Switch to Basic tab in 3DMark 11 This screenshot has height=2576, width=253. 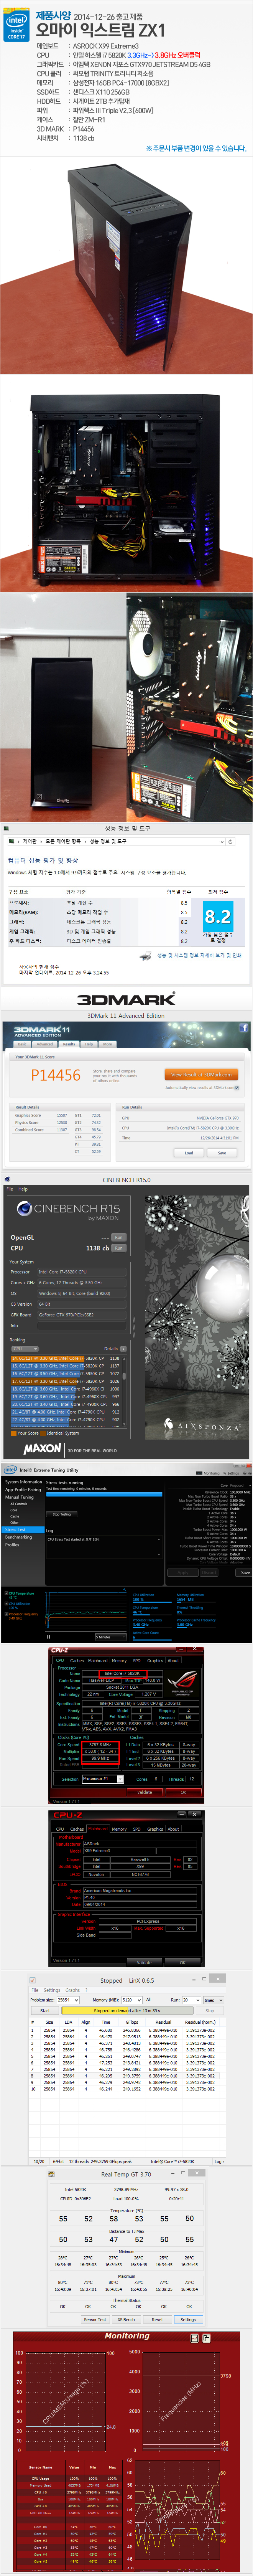point(21,1044)
